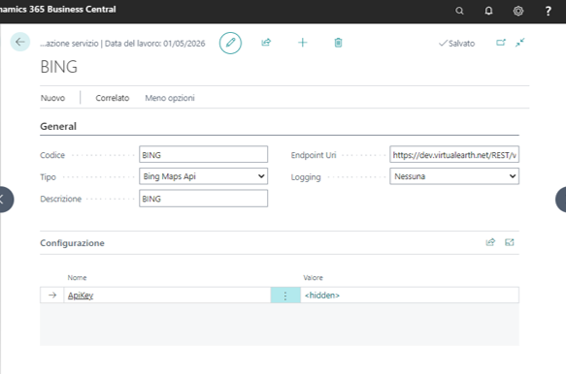566x374 pixels.
Task: Click share icon in Configurazione section
Action: pos(490,242)
